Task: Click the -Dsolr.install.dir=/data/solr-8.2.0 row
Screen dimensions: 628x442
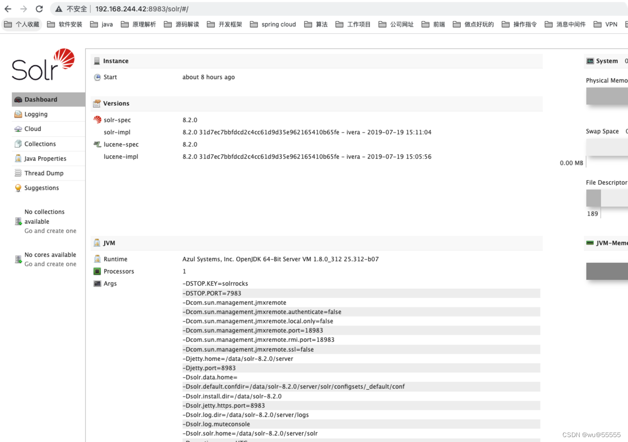Action: [361, 396]
